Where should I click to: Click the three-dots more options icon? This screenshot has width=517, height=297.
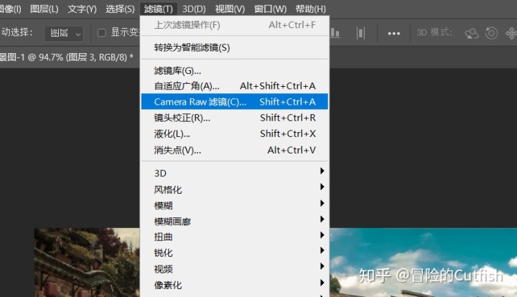(x=393, y=33)
